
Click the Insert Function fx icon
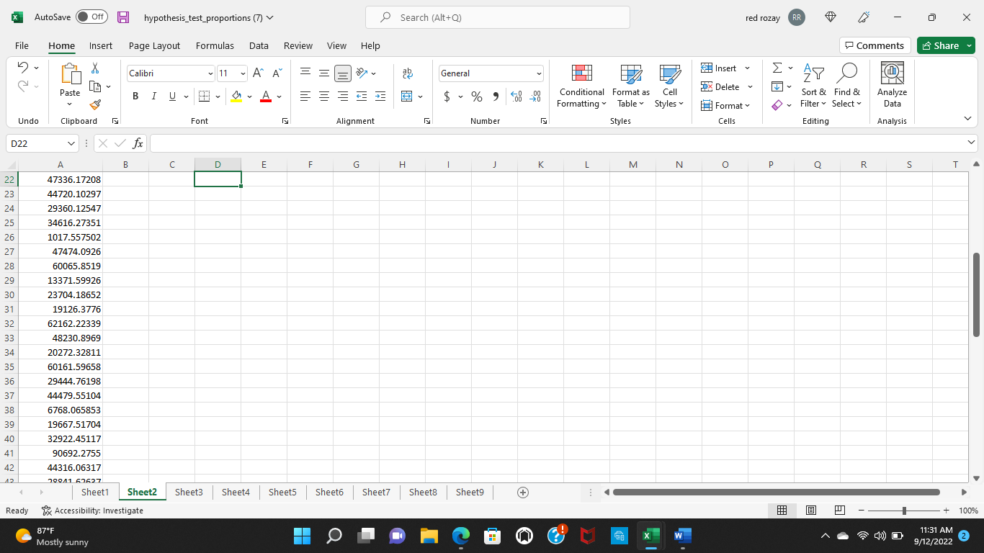pyautogui.click(x=138, y=143)
